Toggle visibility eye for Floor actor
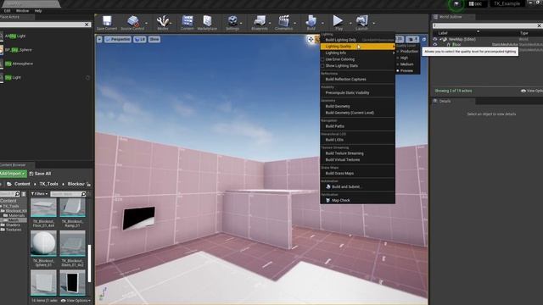 (435, 45)
